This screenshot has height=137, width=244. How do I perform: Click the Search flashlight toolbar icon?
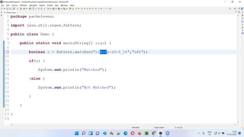point(76,9)
